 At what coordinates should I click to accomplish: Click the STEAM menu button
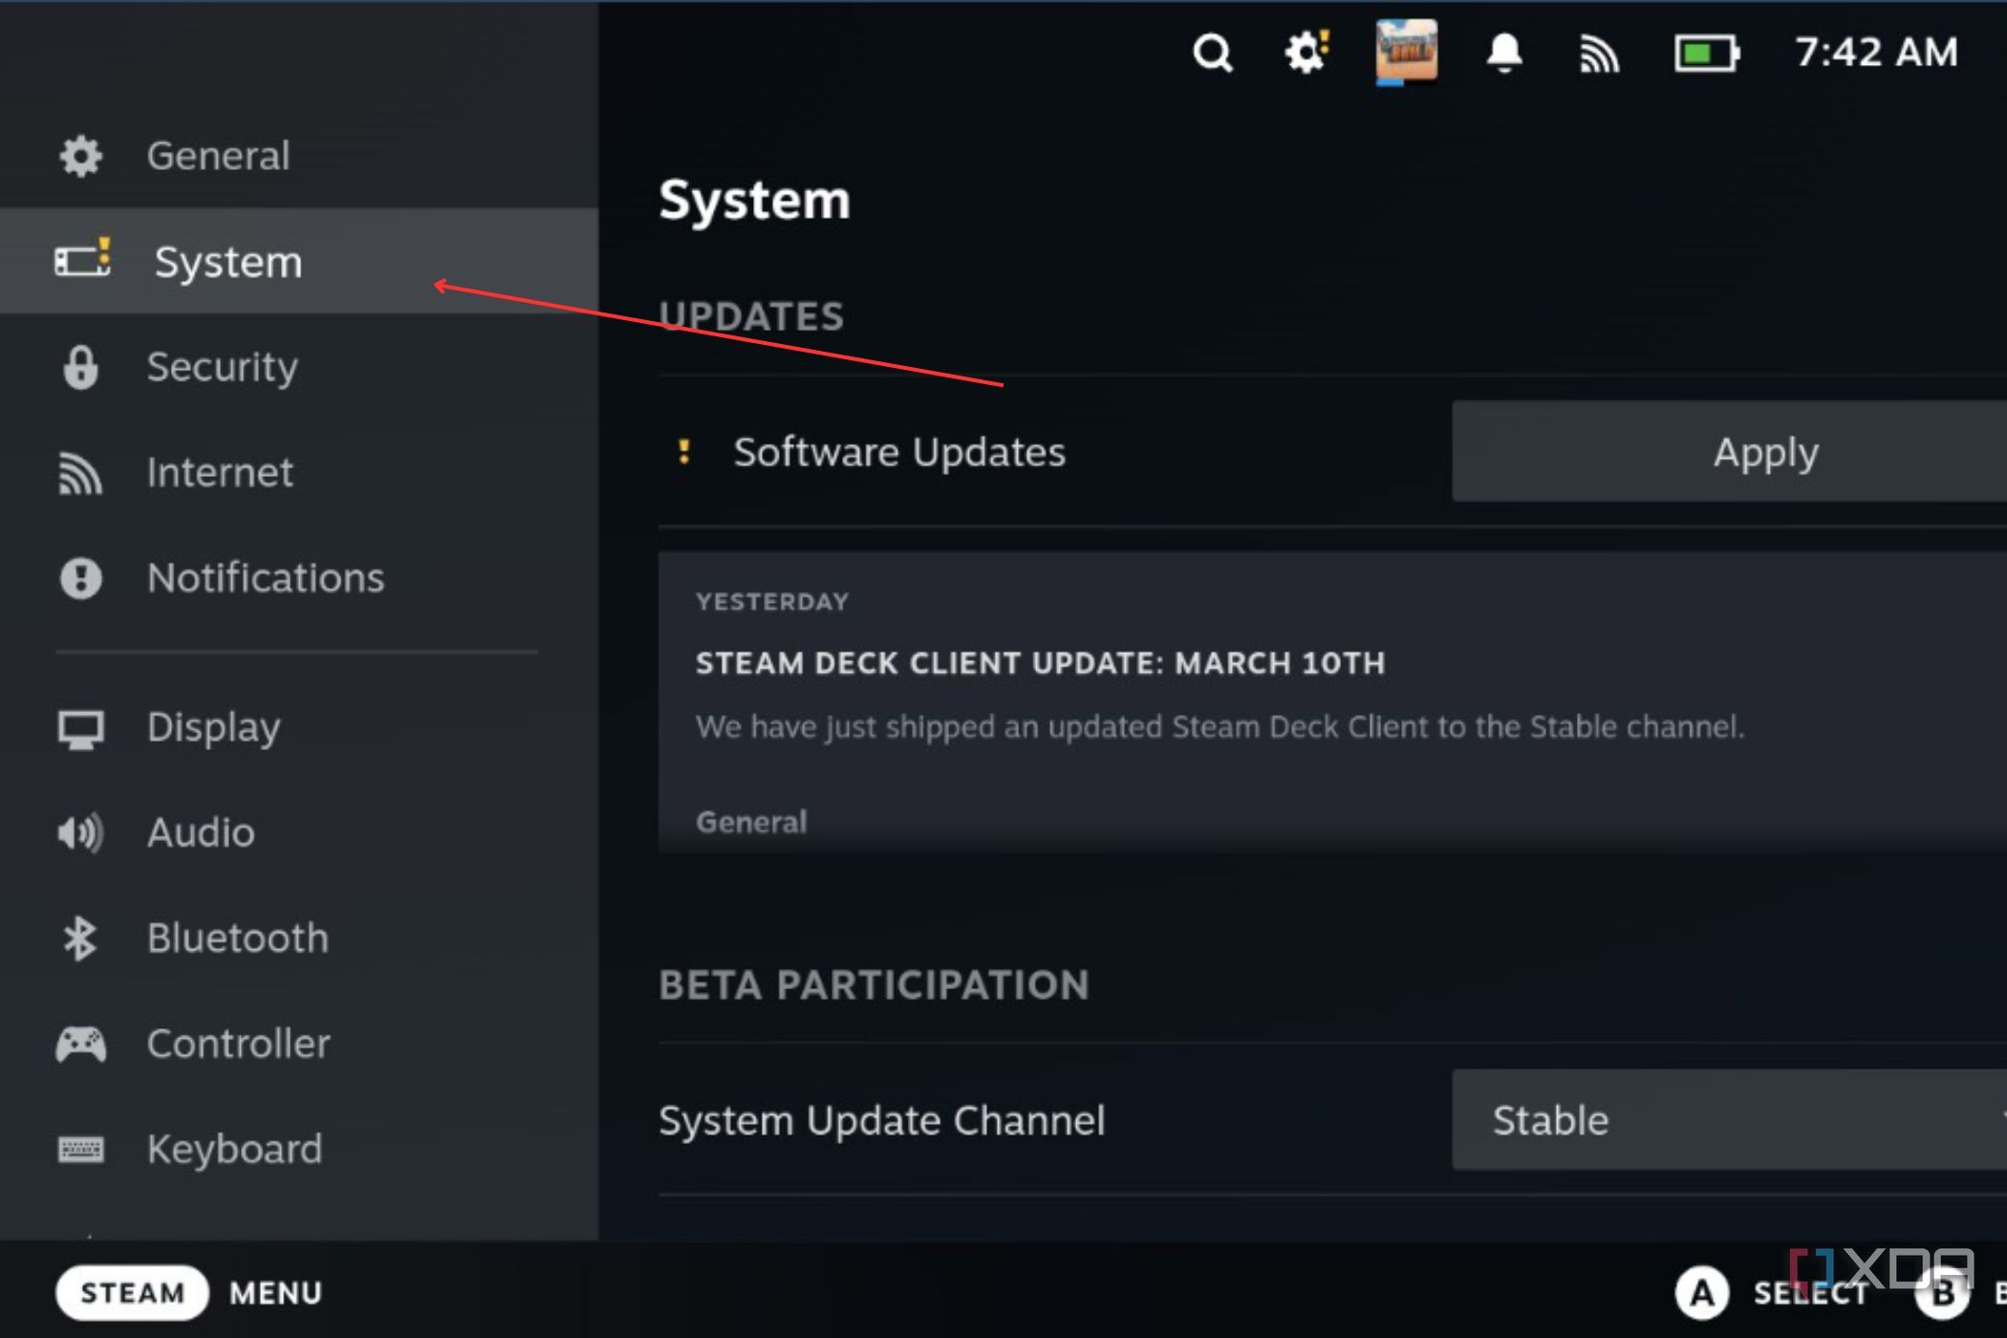[x=132, y=1293]
